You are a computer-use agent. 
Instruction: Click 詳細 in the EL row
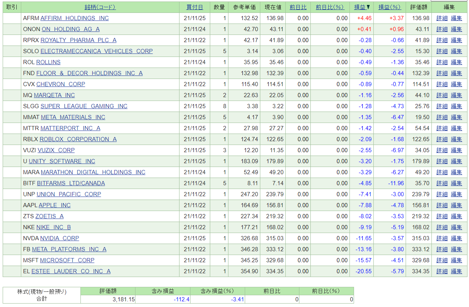442,271
